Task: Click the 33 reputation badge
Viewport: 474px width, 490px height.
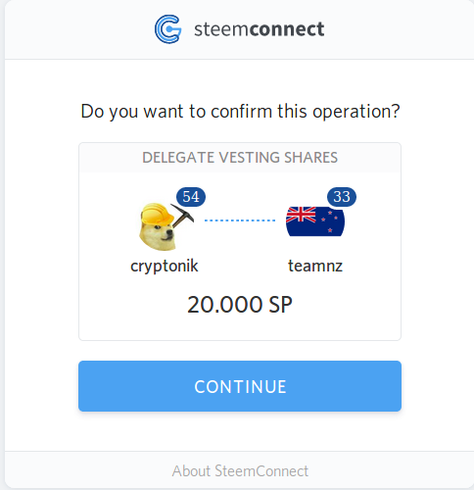Action: pos(342,197)
